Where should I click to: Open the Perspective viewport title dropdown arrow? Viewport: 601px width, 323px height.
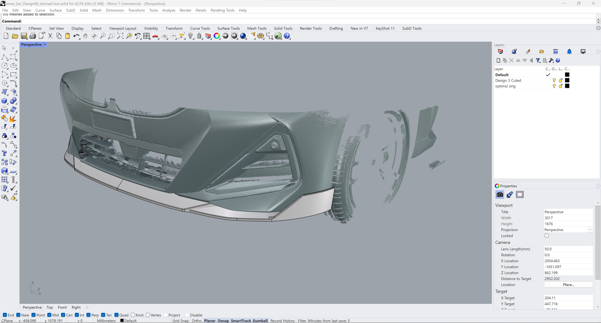pyautogui.click(x=45, y=45)
